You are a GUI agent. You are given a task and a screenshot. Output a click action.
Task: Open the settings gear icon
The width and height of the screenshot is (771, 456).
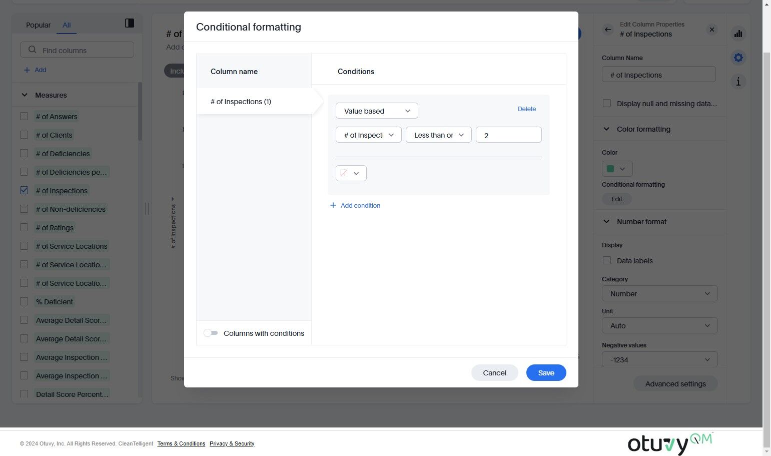[738, 58]
